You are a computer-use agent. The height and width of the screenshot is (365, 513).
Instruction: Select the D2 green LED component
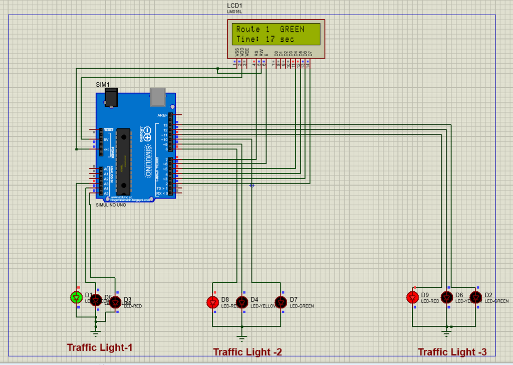476,297
